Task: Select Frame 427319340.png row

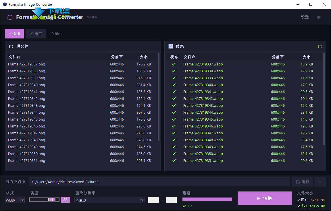Action: pos(82,85)
